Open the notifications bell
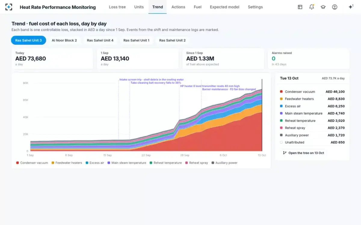Screen dimensions: 361x225 [312, 7]
